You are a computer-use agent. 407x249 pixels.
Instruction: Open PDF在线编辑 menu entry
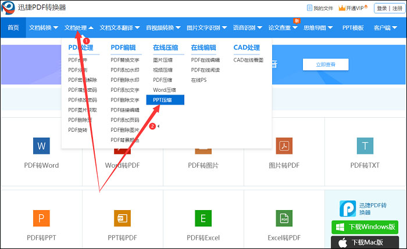[x=205, y=60]
